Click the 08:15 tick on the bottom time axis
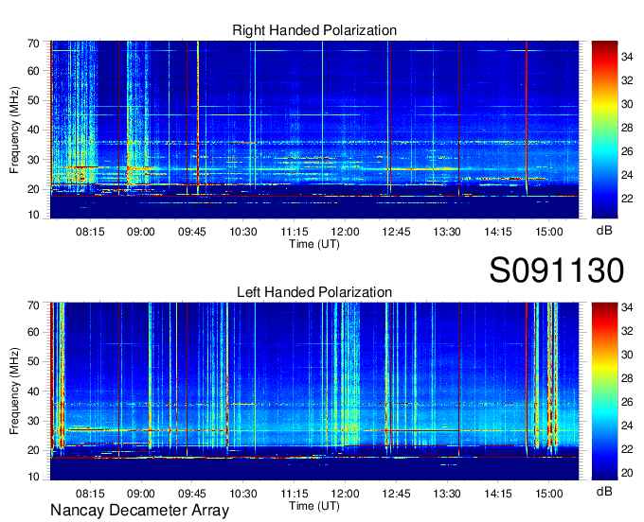This screenshot has height=522, width=644. tap(90, 494)
